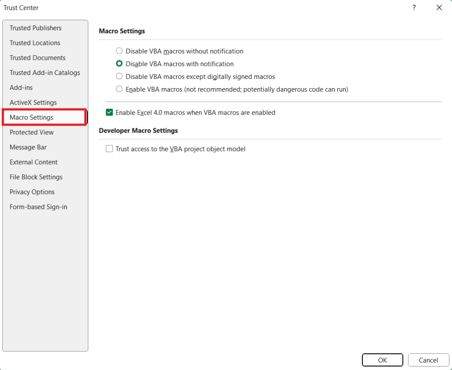Select File Block Settings

coord(35,177)
